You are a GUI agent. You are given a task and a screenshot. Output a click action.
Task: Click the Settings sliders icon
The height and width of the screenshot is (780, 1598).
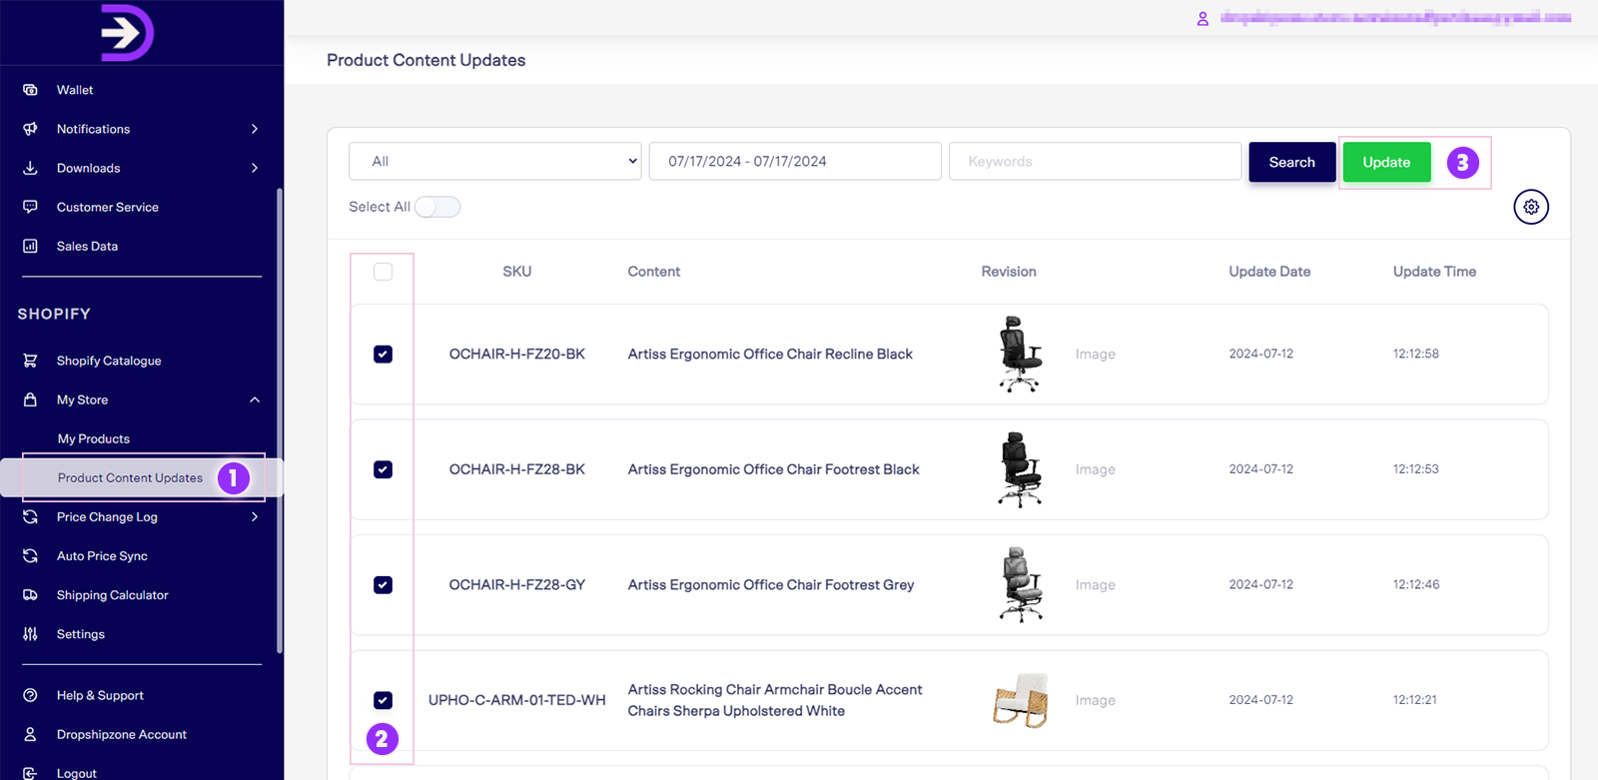point(30,633)
